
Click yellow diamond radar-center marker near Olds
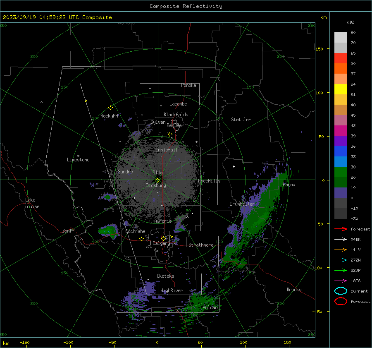[x=157, y=180]
